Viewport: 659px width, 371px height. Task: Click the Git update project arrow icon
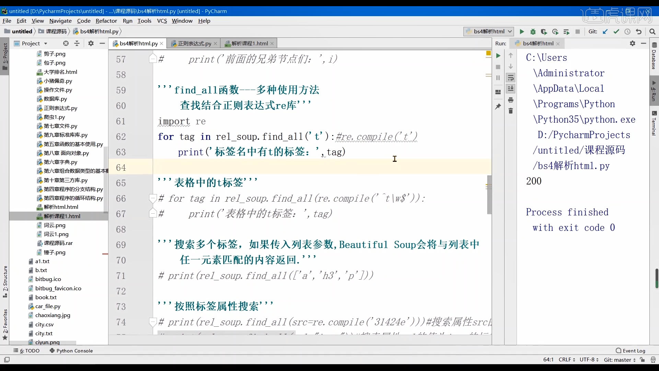point(605,32)
